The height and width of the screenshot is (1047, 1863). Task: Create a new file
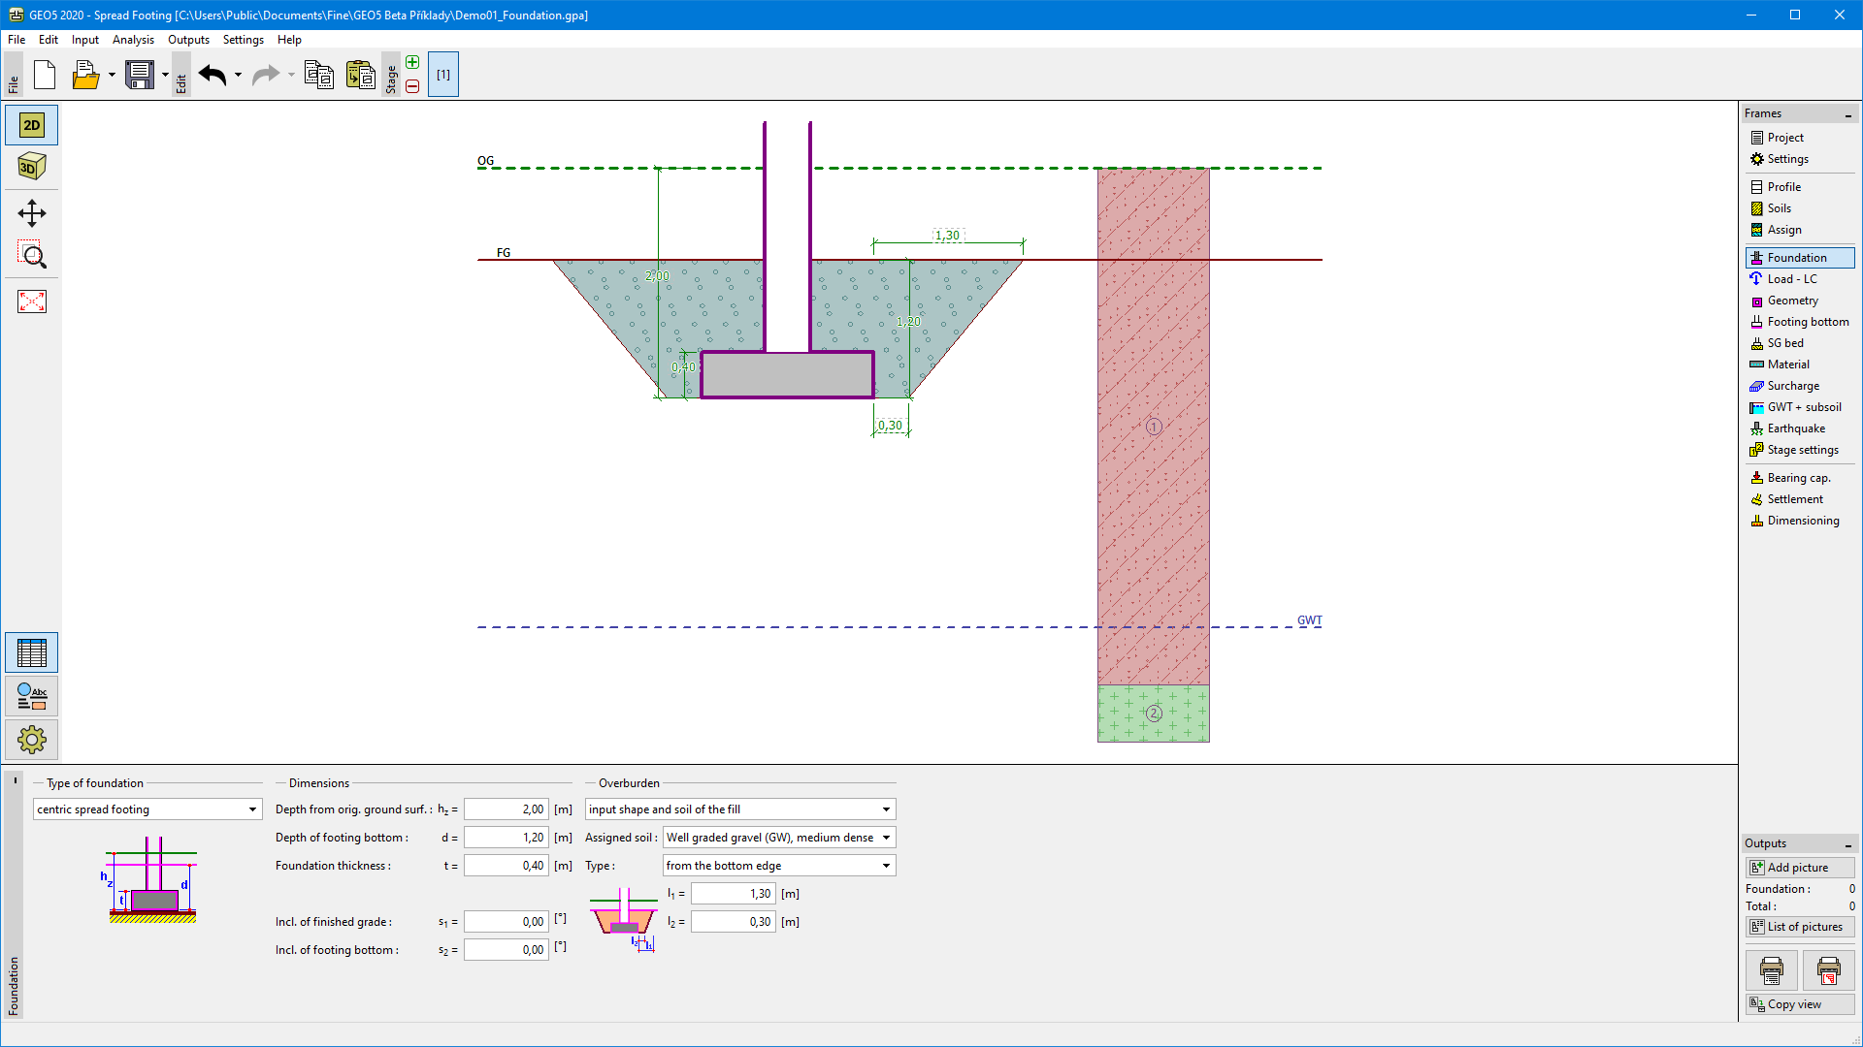45,75
